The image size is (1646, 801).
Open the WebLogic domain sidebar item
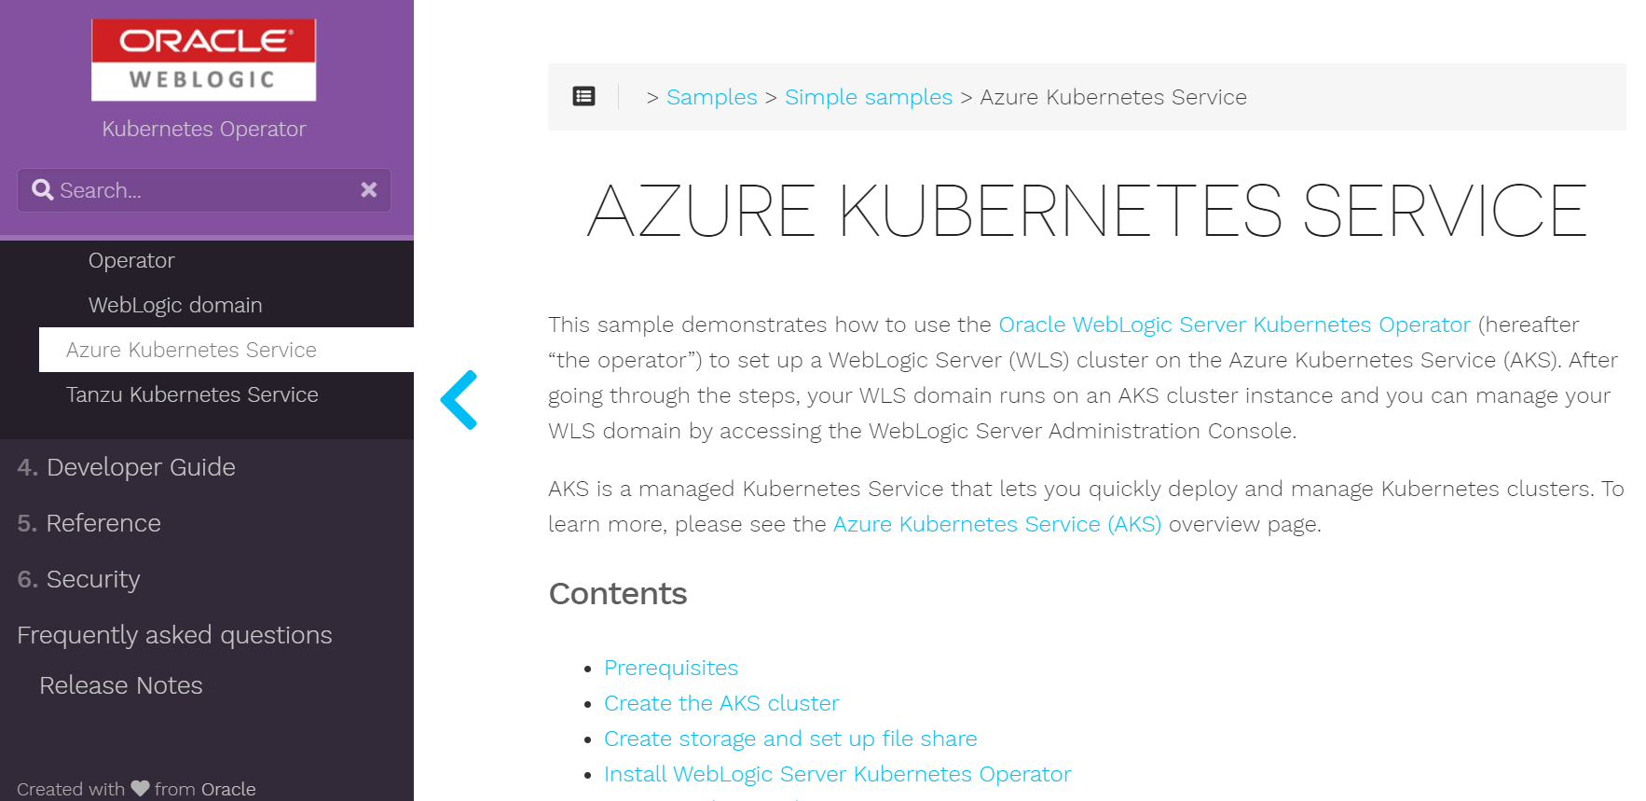175,305
